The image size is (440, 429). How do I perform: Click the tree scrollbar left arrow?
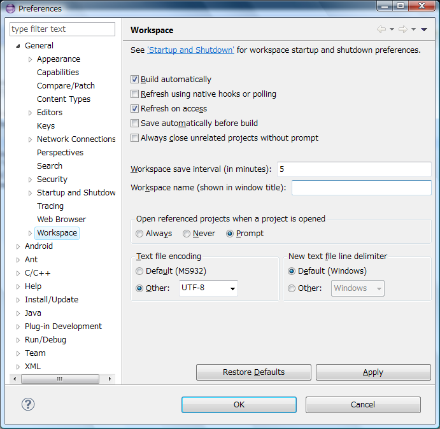point(15,379)
